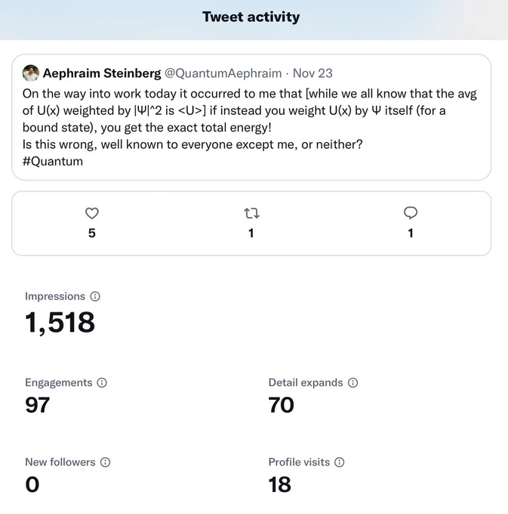Click the Nov 23 tweet date
The height and width of the screenshot is (514, 508).
click(312, 73)
